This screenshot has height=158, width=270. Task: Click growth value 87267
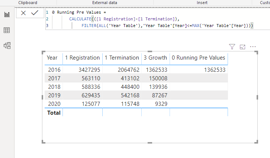(x=160, y=95)
